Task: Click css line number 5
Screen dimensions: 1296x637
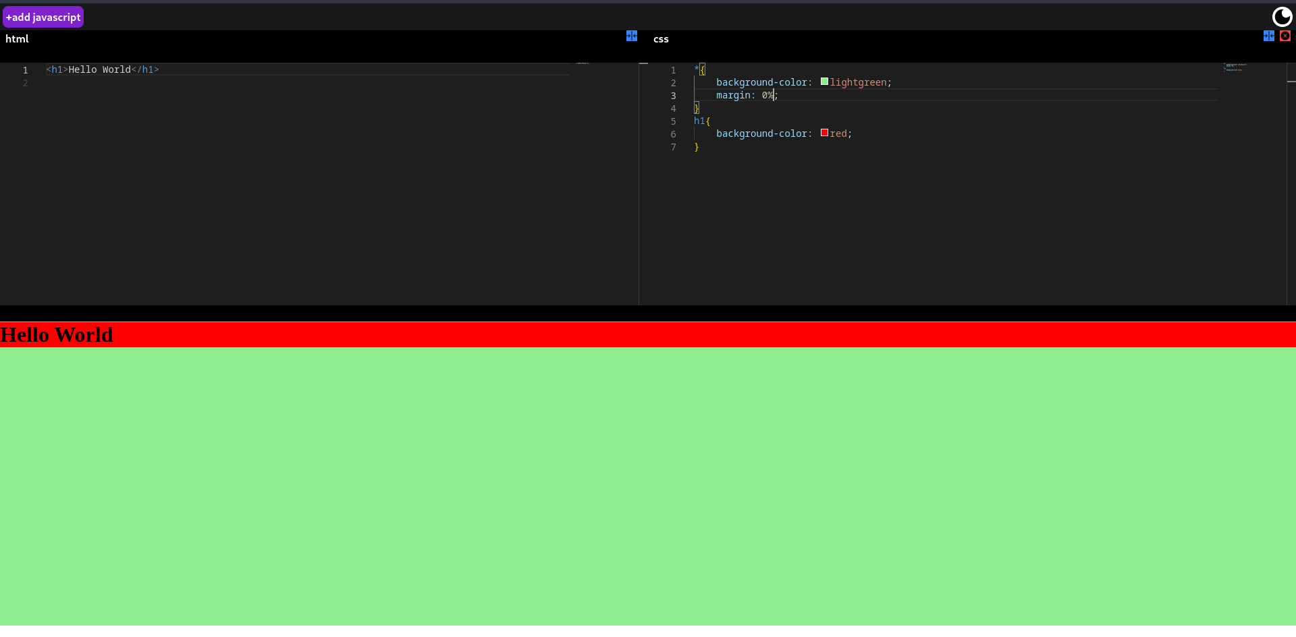Action: point(673,121)
